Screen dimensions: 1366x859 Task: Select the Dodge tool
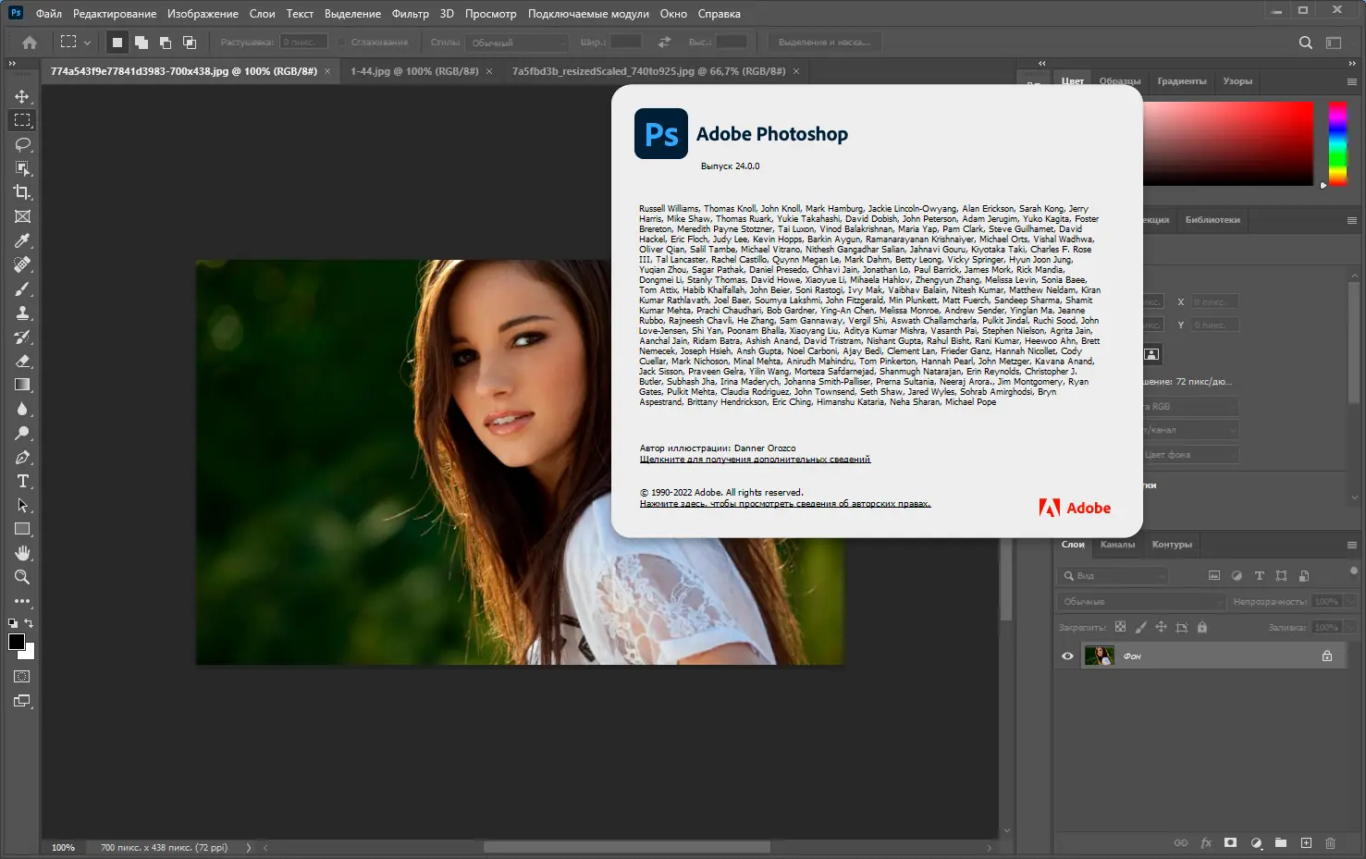click(x=22, y=433)
